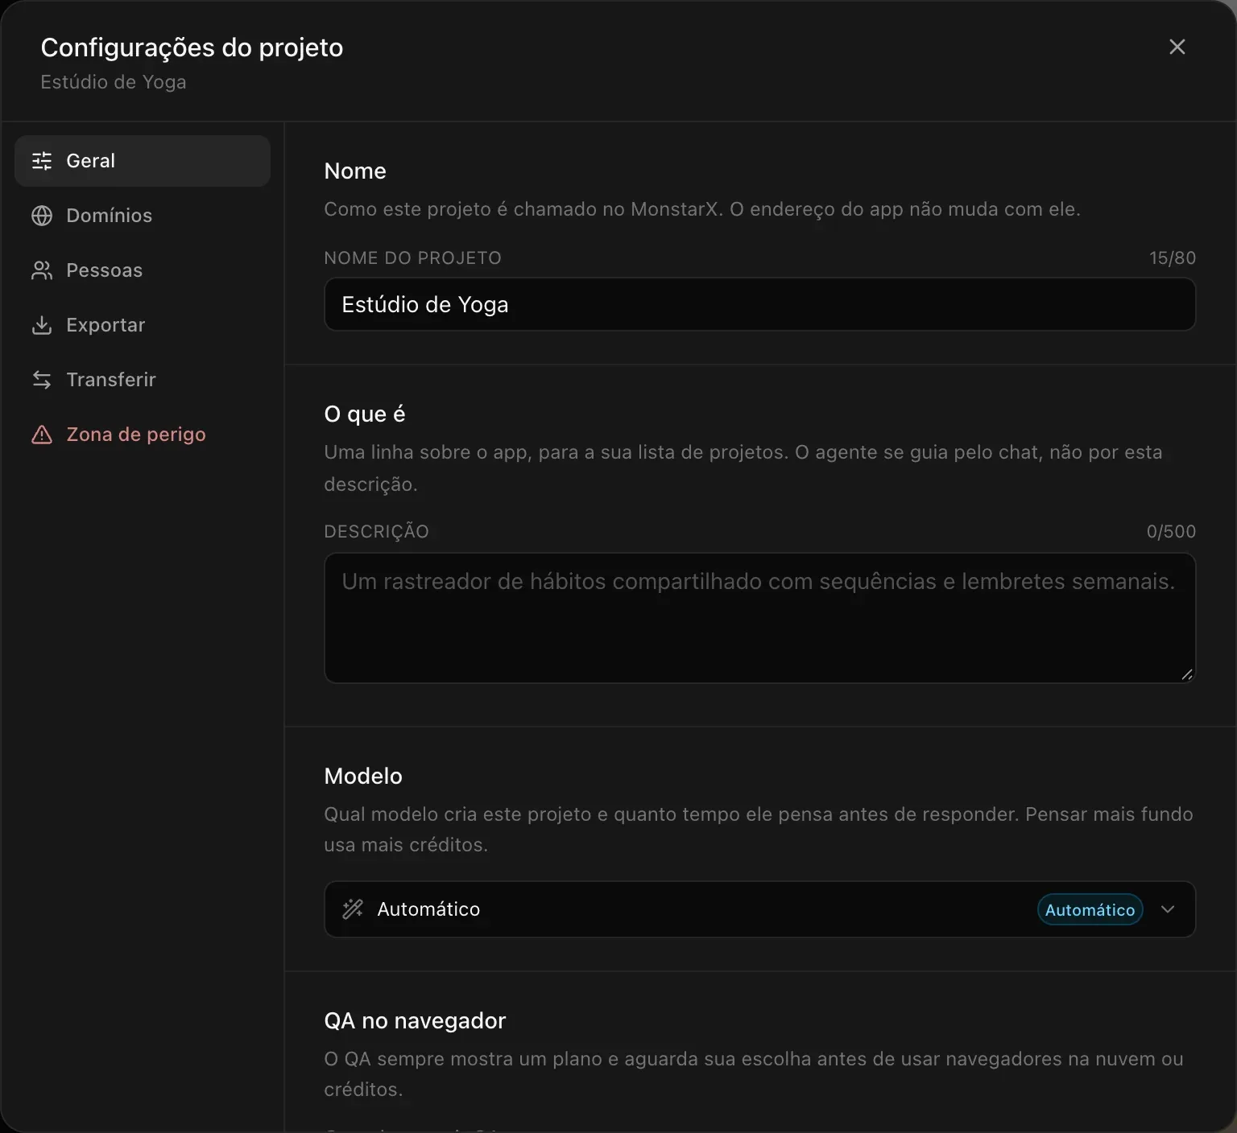Open Zona de perigo section
The height and width of the screenshot is (1133, 1237).
[143, 435]
